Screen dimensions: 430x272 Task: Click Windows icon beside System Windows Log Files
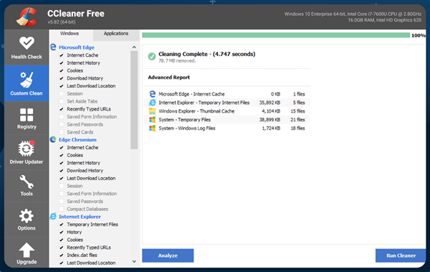(152, 128)
